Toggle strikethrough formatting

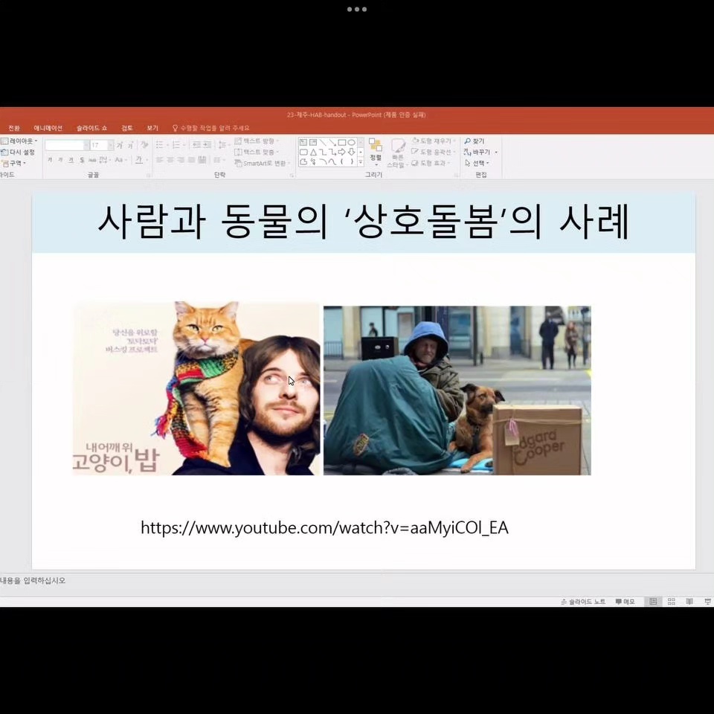click(x=92, y=160)
